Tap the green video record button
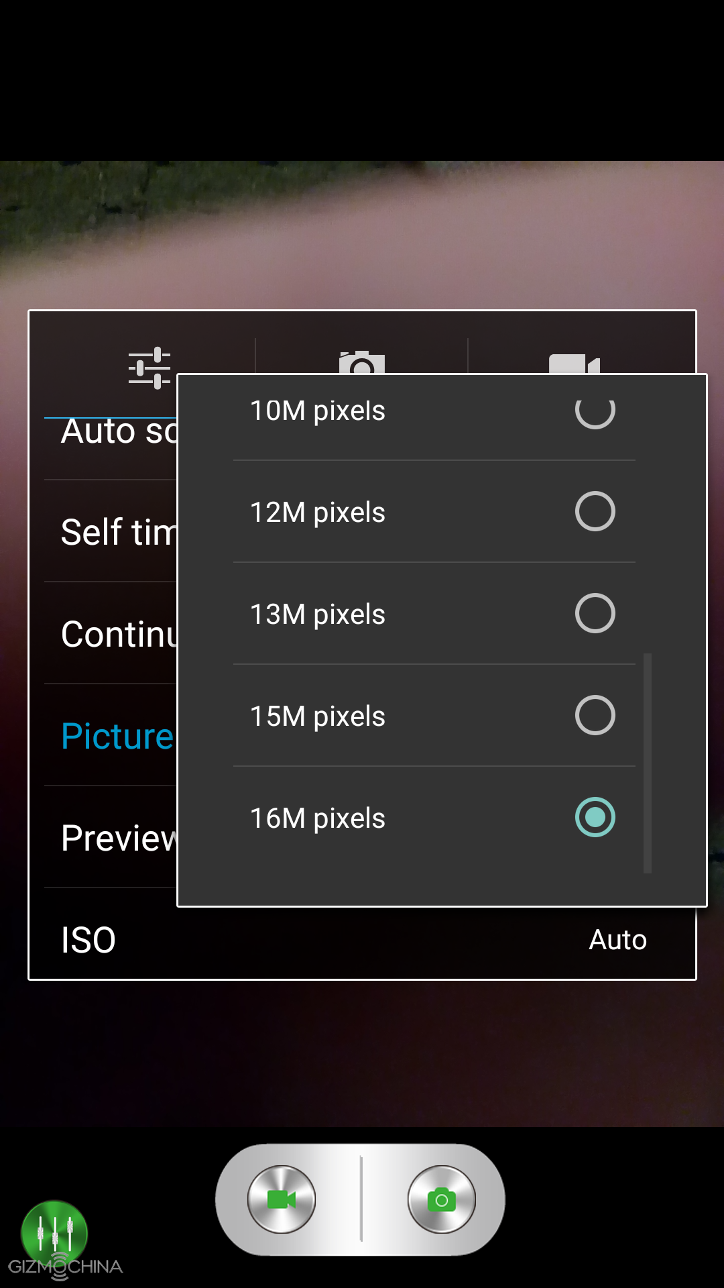Viewport: 724px width, 1288px height. (x=282, y=1199)
